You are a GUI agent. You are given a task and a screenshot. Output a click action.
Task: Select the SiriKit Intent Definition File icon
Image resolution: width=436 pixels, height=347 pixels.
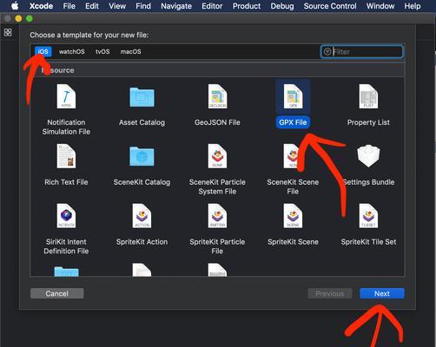click(x=66, y=216)
